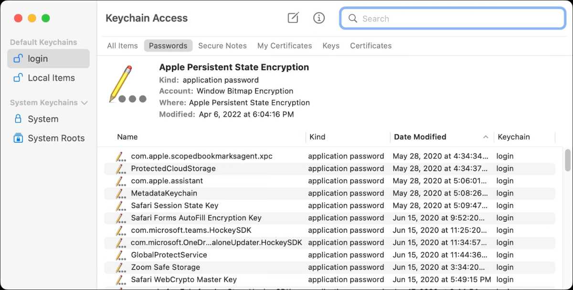The image size is (573, 290).
Task: Click the date cell for Safari Session State Key
Action: 440,206
